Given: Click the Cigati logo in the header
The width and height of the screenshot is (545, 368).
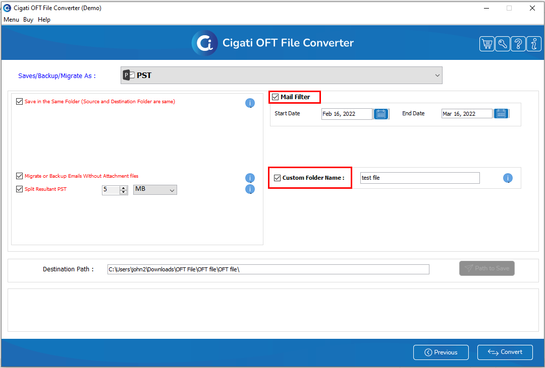Looking at the screenshot, I should [205, 43].
